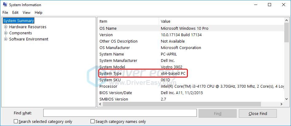Open the File menu

coord(5,13)
